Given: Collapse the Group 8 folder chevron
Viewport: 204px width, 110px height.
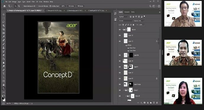Looking at the screenshot, I should 126,96.
